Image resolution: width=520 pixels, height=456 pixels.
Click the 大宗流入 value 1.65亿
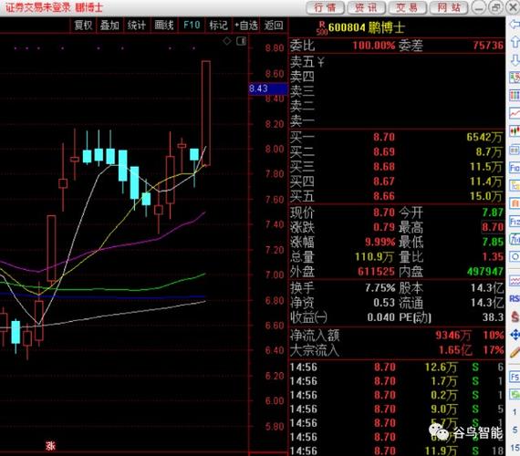pyautogui.click(x=455, y=350)
